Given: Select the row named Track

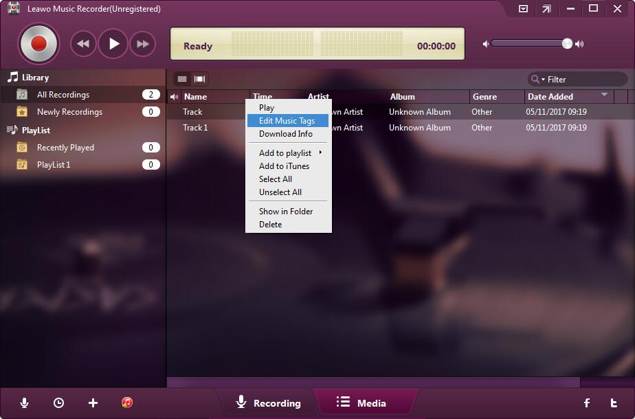Looking at the screenshot, I should tap(401, 112).
